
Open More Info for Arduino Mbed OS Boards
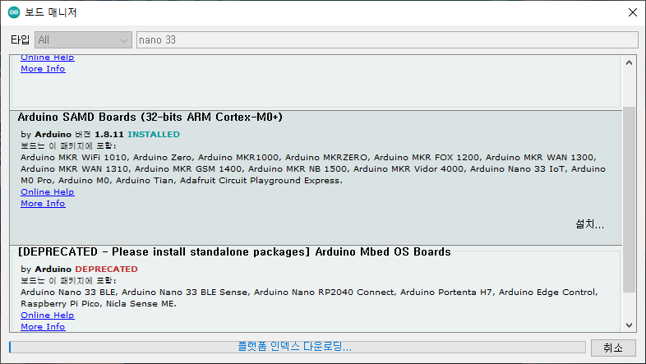tap(43, 326)
